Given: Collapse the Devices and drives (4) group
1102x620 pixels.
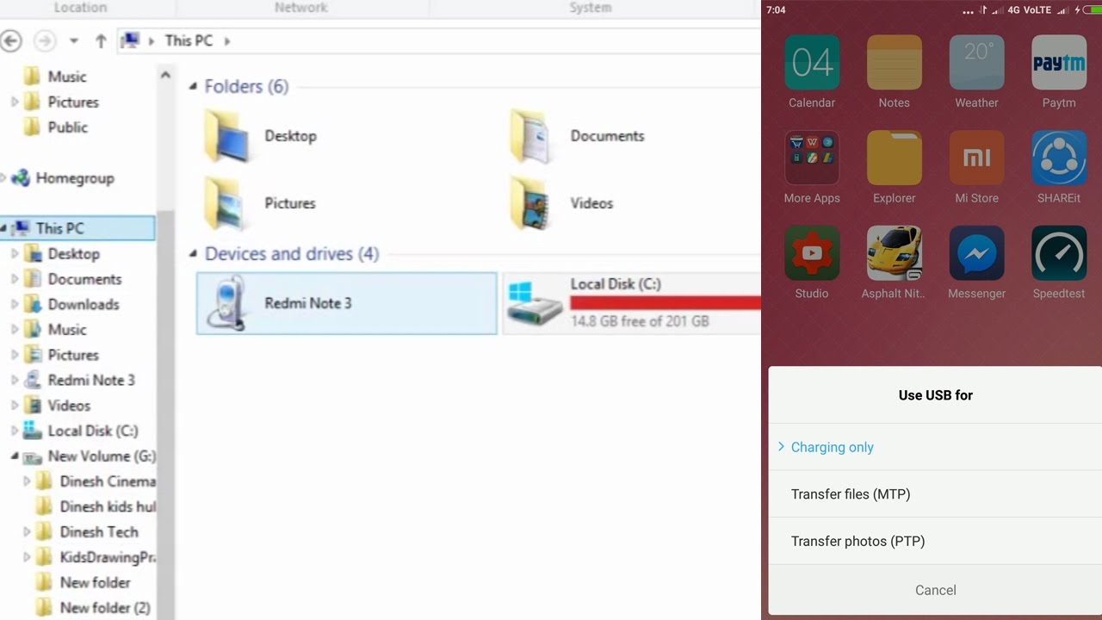Looking at the screenshot, I should [195, 254].
